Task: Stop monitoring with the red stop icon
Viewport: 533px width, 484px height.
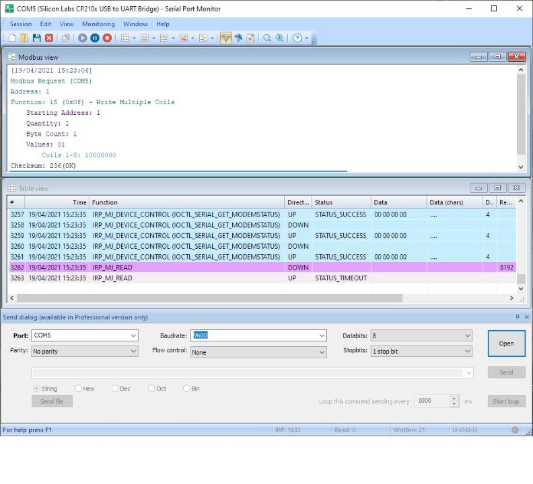Action: 107,38
